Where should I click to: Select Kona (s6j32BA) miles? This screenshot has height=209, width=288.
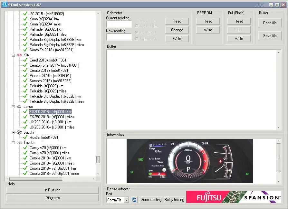(45, 24)
